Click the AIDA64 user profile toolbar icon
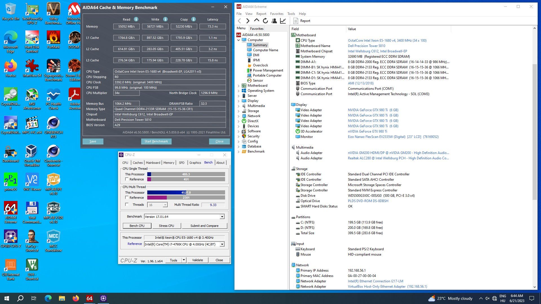This screenshot has width=541, height=304. click(x=274, y=21)
